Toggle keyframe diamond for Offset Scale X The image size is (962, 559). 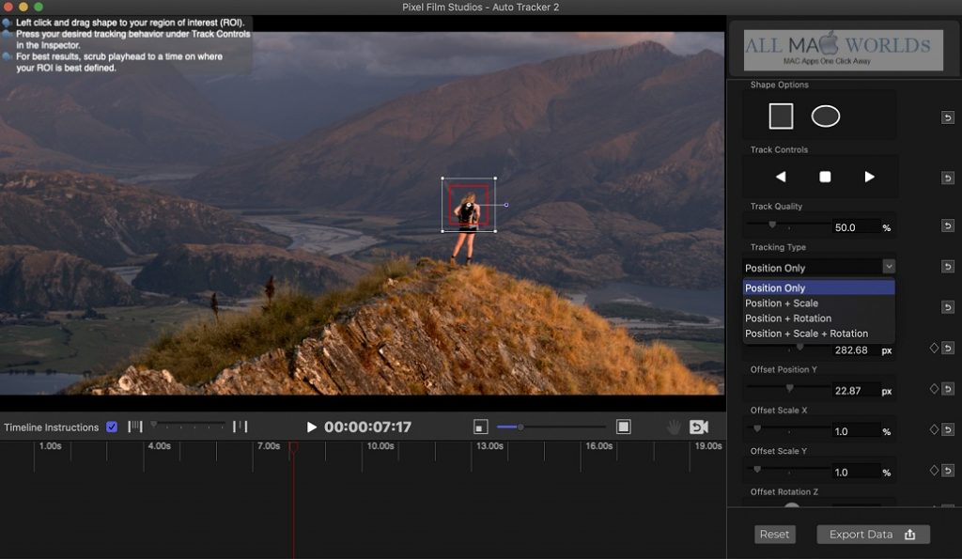tap(934, 429)
